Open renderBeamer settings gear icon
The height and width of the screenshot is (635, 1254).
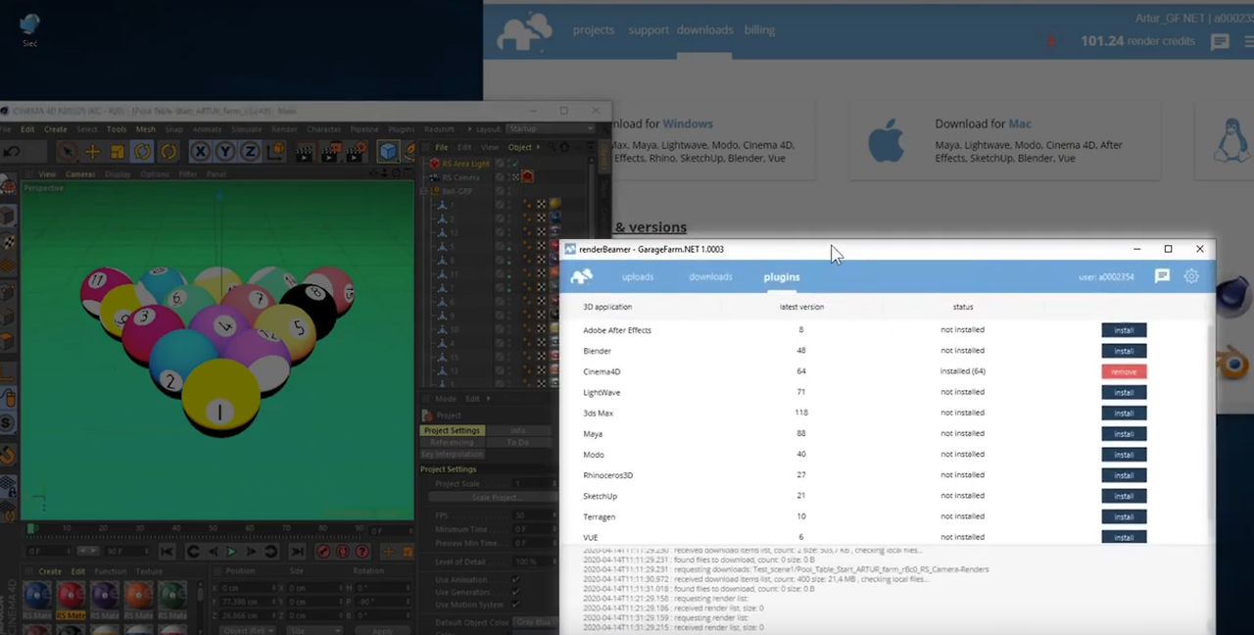(1191, 276)
